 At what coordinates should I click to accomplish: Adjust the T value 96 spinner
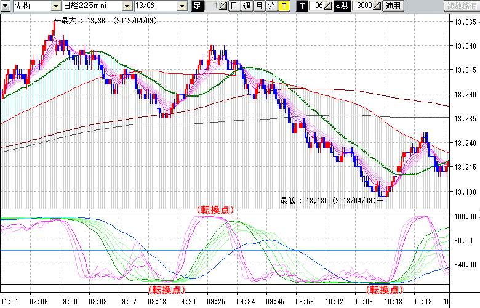[328, 6]
